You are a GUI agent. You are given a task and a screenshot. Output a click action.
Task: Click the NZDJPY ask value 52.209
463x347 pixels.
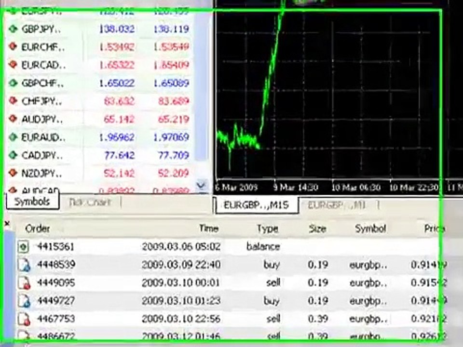(173, 173)
